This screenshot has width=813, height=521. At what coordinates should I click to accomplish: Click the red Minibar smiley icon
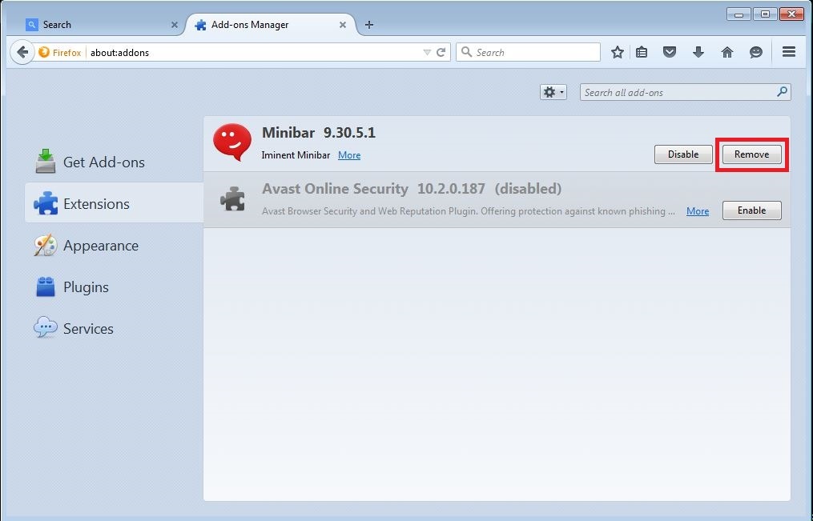(x=232, y=142)
